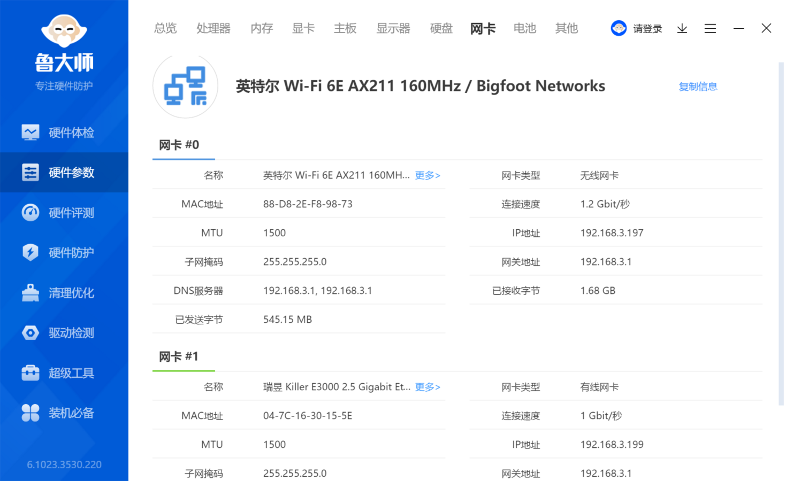Click the user avatar login icon
The width and height of the screenshot is (786, 481).
(x=619, y=28)
